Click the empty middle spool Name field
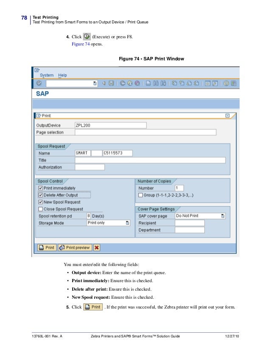This screenshot has height=351, width=271. (97, 153)
